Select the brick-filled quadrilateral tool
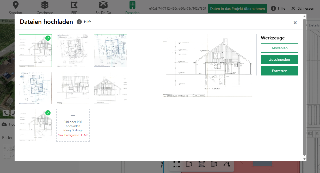 (214, 164)
